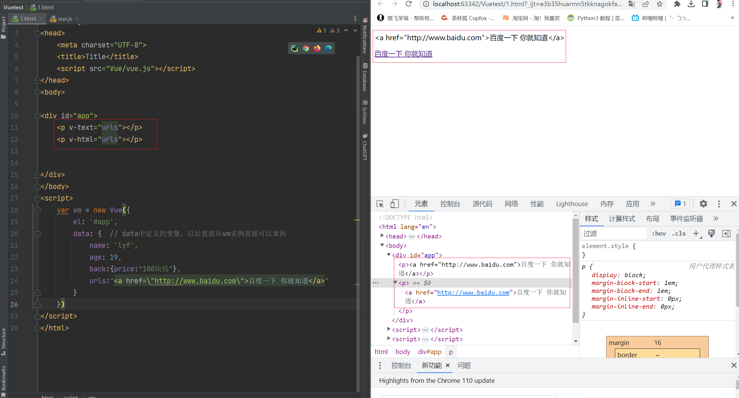Expand the first script node in DOM tree
The image size is (739, 398).
[389, 329]
